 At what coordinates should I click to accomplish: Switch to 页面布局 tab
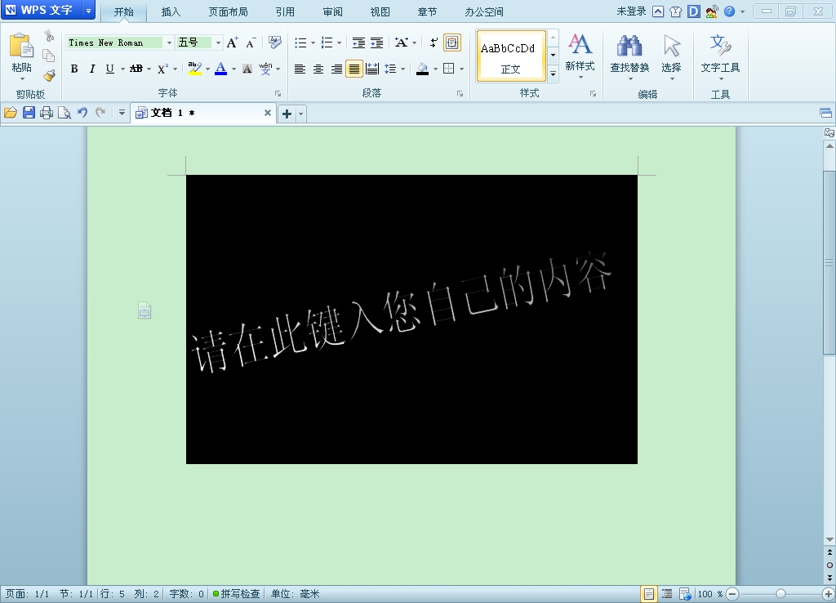pos(228,11)
